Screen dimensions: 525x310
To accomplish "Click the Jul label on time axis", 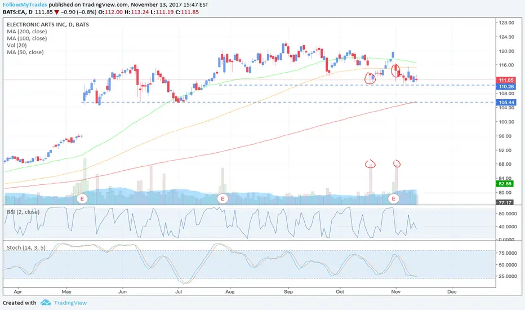I will (x=179, y=291).
